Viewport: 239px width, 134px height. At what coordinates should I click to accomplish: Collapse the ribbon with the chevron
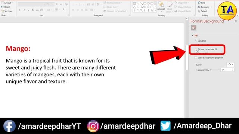tap(238, 15)
